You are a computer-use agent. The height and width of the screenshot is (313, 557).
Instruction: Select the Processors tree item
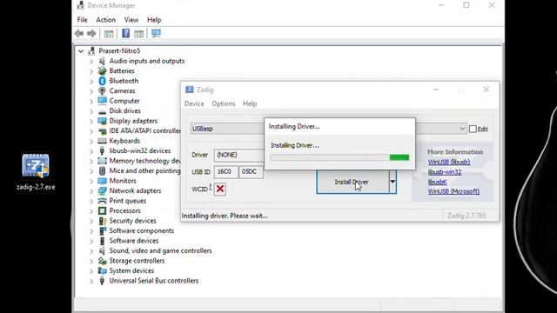[124, 210]
